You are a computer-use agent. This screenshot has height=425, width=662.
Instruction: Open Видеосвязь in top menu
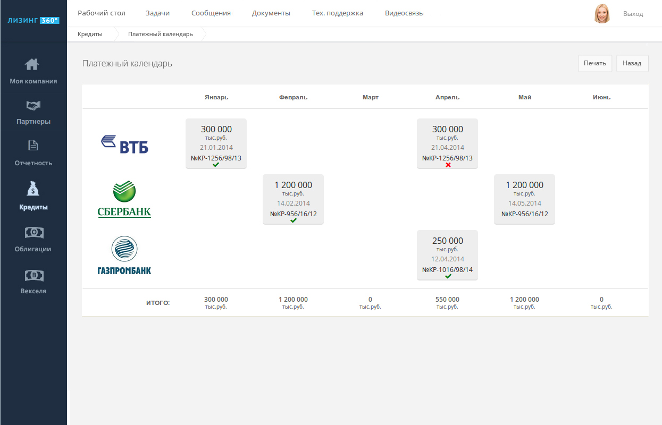tap(404, 13)
